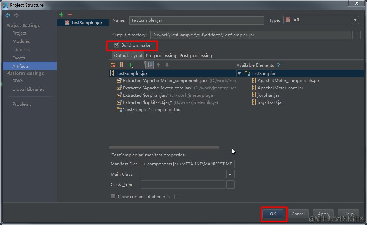Click the Cancel button
The width and height of the screenshot is (367, 225).
tap(298, 214)
